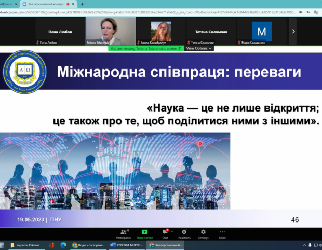This screenshot has width=322, height=250.
Task: Open Microsoft Edge from the taskbar
Action: coord(63,245)
